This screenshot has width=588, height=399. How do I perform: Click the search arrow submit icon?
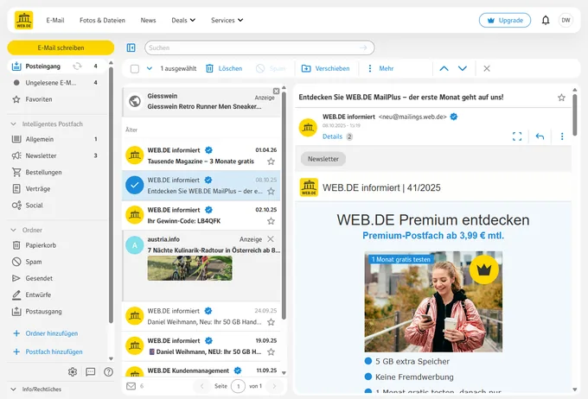[x=363, y=47]
